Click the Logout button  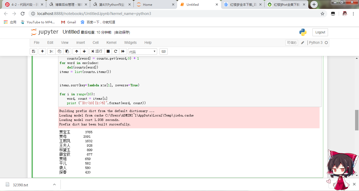(320, 32)
